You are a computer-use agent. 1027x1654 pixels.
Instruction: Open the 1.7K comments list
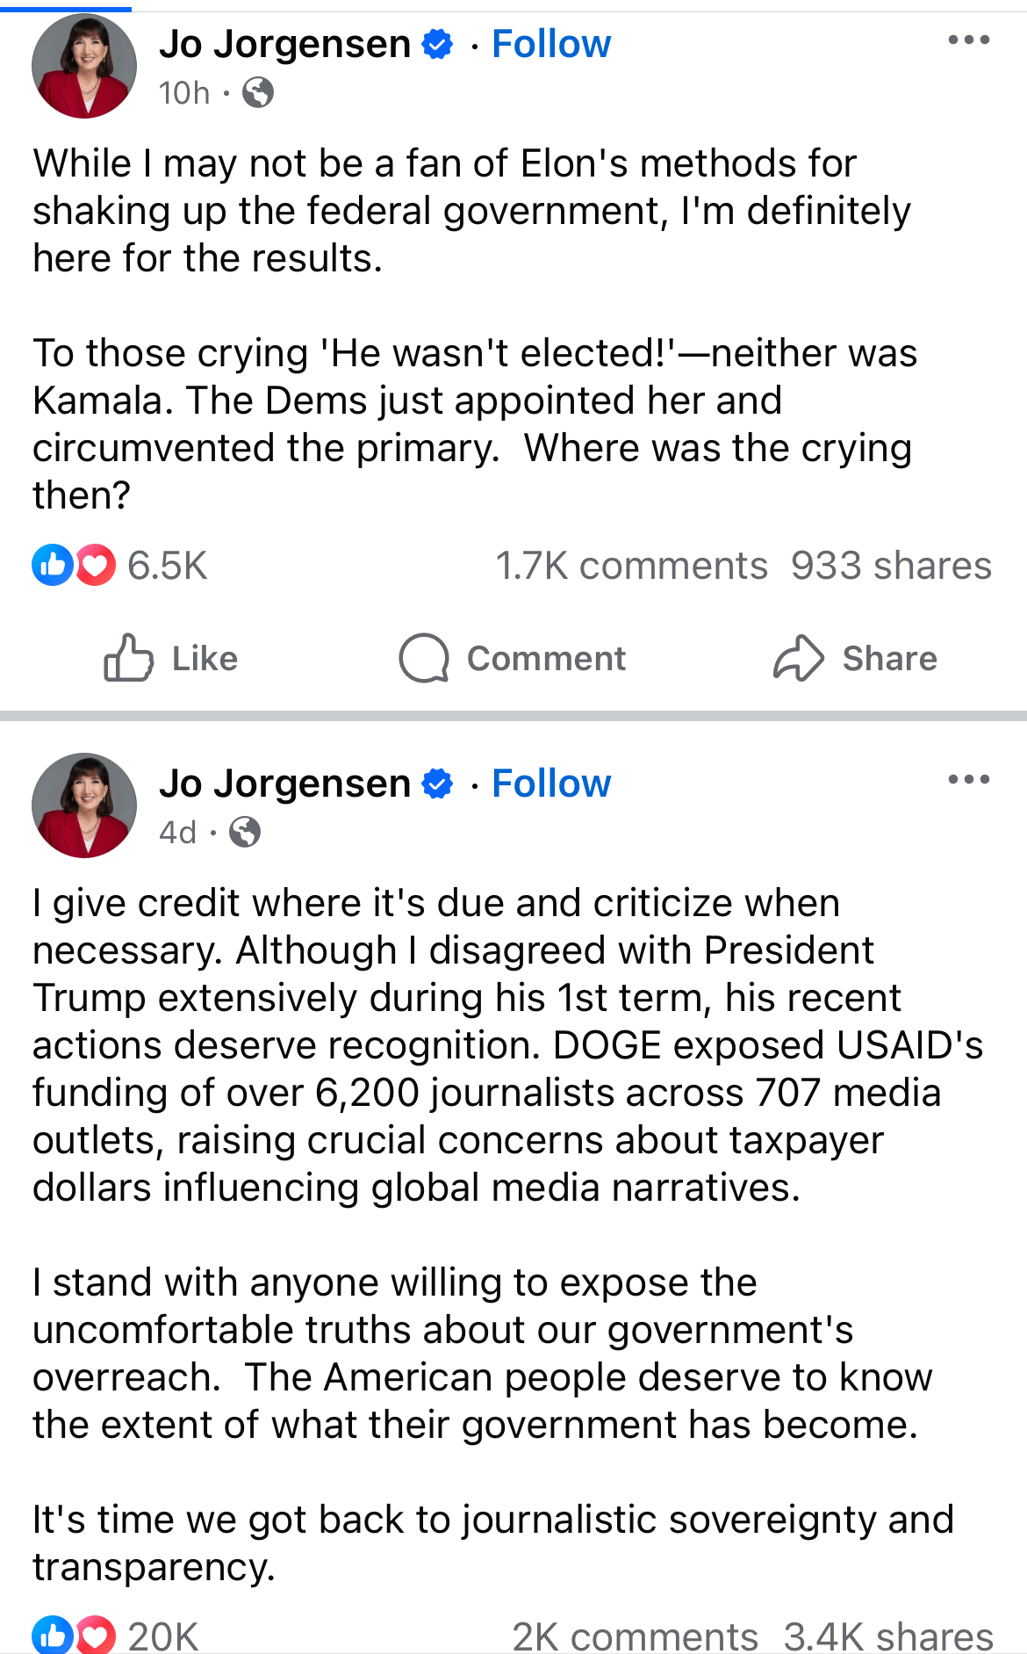pos(631,566)
